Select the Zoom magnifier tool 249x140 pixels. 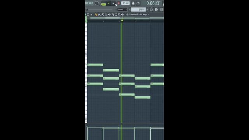point(119,14)
